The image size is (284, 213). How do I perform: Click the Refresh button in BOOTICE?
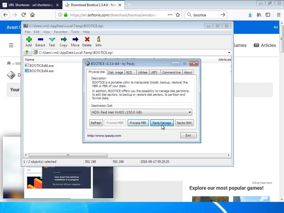[96, 123]
